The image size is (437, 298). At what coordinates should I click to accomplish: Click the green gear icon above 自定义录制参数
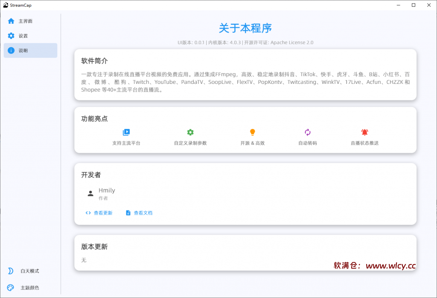[x=190, y=132]
